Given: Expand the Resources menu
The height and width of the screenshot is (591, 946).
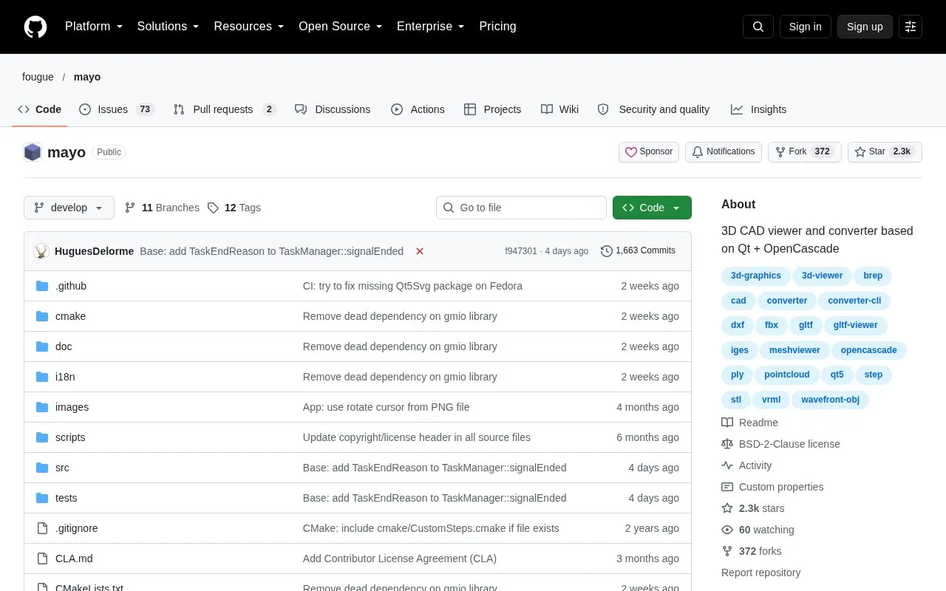Looking at the screenshot, I should click(x=249, y=27).
